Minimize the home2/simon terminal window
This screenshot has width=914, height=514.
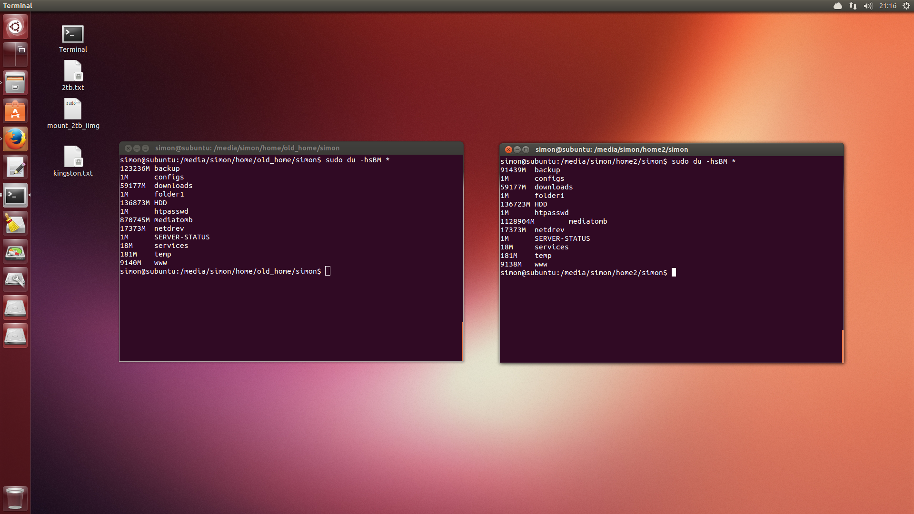[517, 149]
